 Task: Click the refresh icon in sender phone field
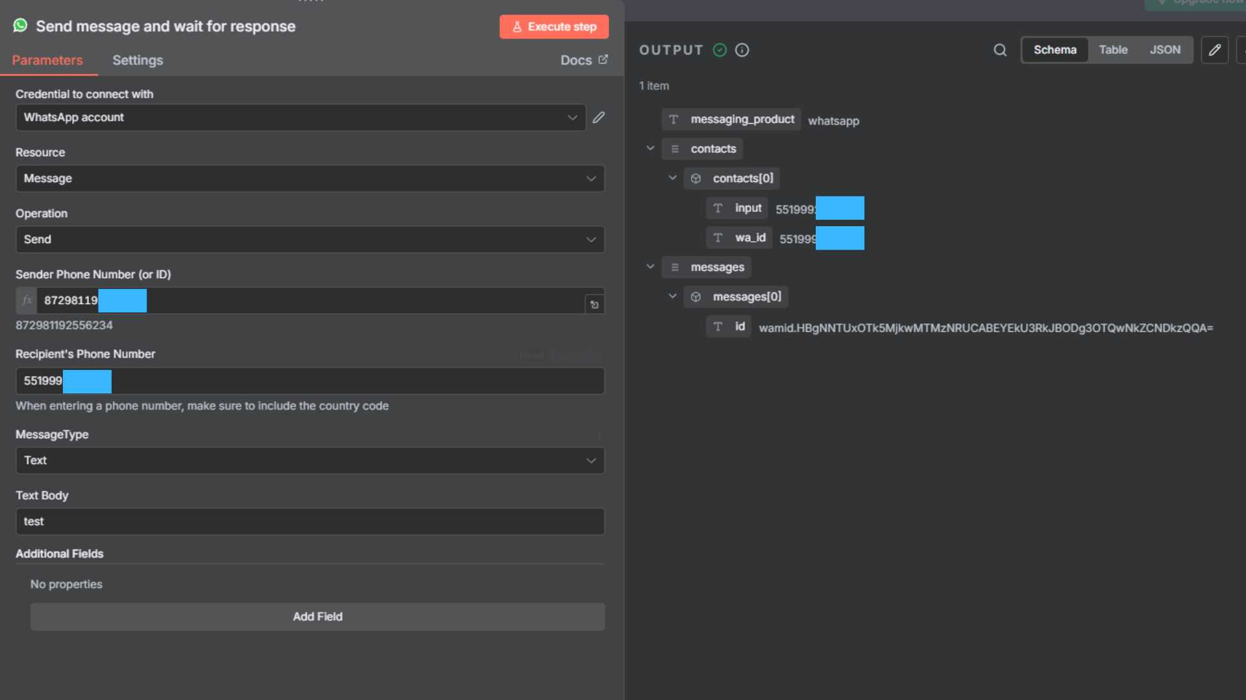tap(594, 304)
